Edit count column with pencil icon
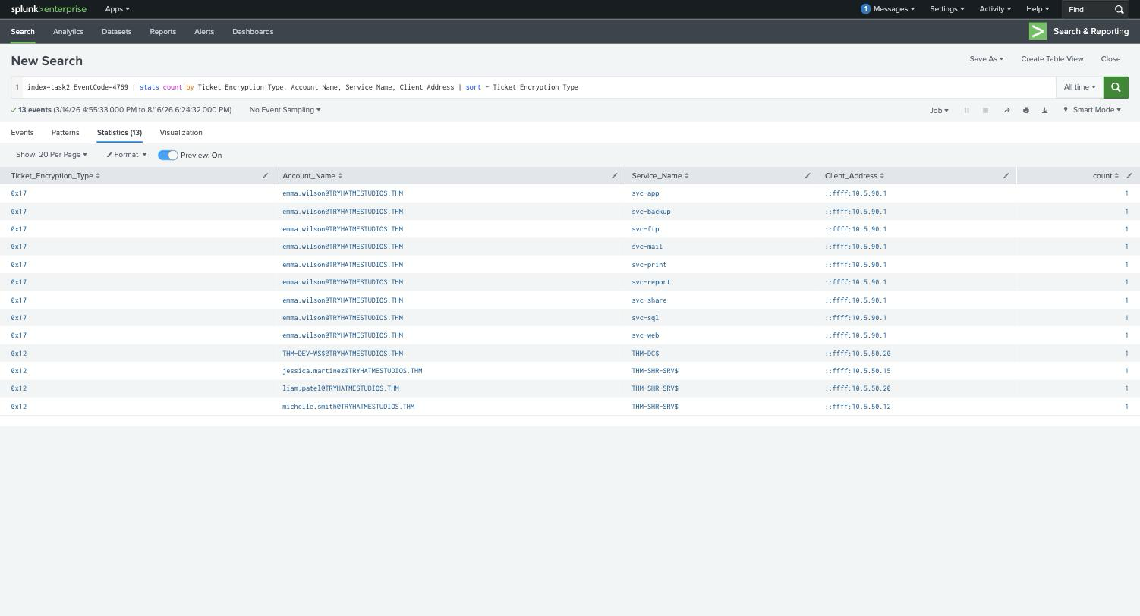The height and width of the screenshot is (616, 1140). 1129,176
